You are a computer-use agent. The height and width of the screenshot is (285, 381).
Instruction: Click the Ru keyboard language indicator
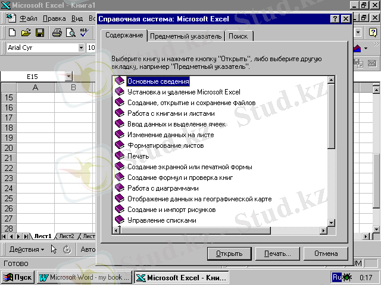click(x=337, y=277)
